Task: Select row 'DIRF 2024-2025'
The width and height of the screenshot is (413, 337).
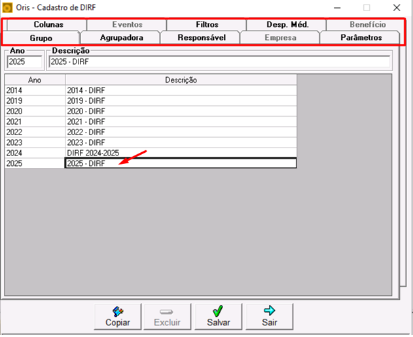Action: coord(181,153)
